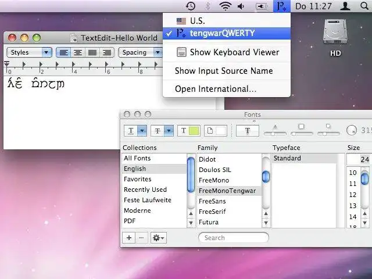Click the document icon in TextEdit title
Viewport: 372px width, 279px height.
(x=74, y=38)
